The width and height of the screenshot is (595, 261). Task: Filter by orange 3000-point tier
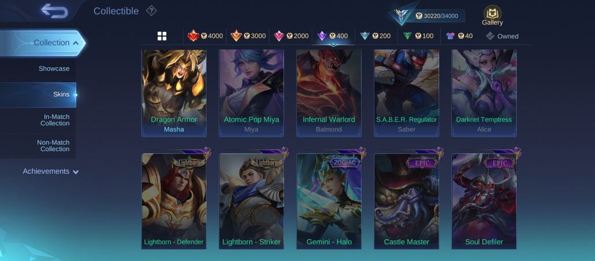point(248,36)
